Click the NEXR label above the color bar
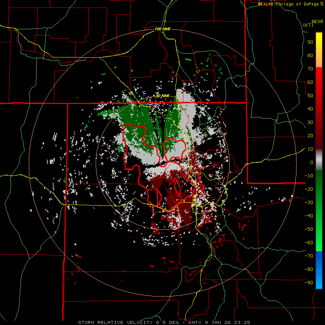Screen dimensions: 325x325 [317, 22]
